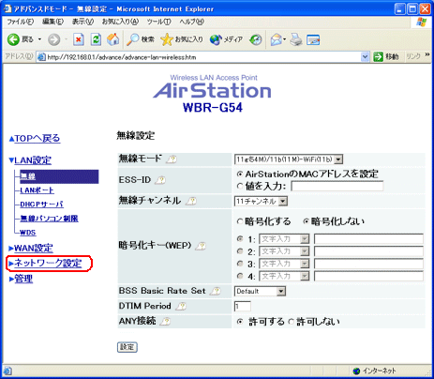Open the 無線モード dropdown
The image size is (434, 379).
[x=289, y=159]
